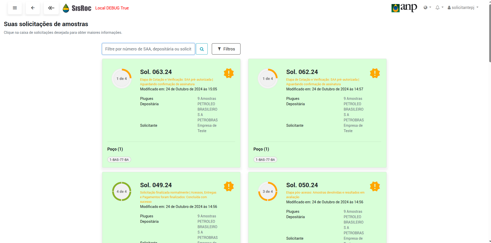Click the SisRoc logo
Screen dimensions: 491x243
77,8
